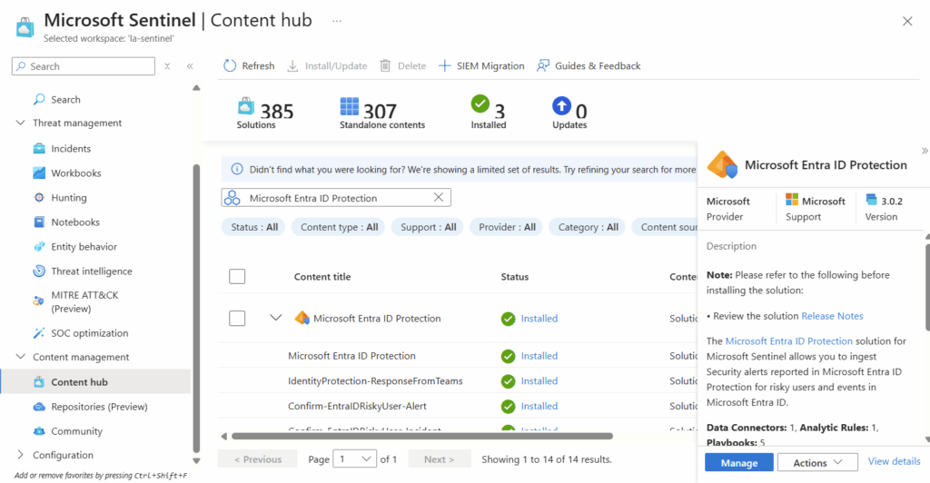Sort by Content title column header
This screenshot has width=930, height=483.
click(x=322, y=277)
